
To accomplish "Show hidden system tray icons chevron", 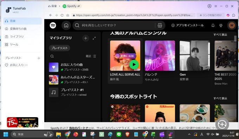I will [x=189, y=134].
